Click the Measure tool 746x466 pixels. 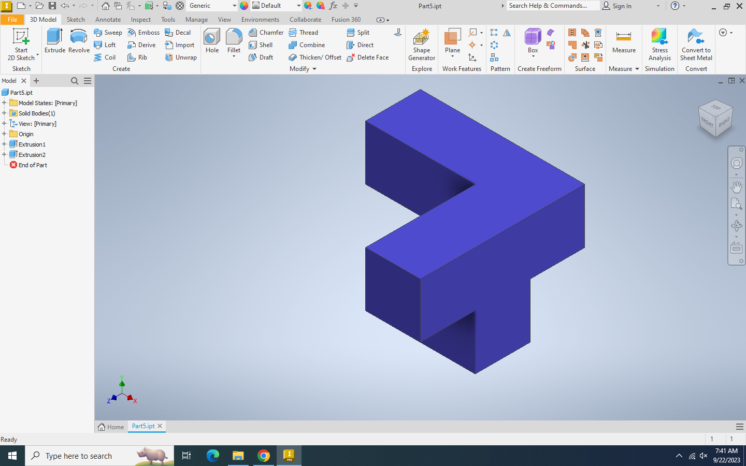click(624, 41)
